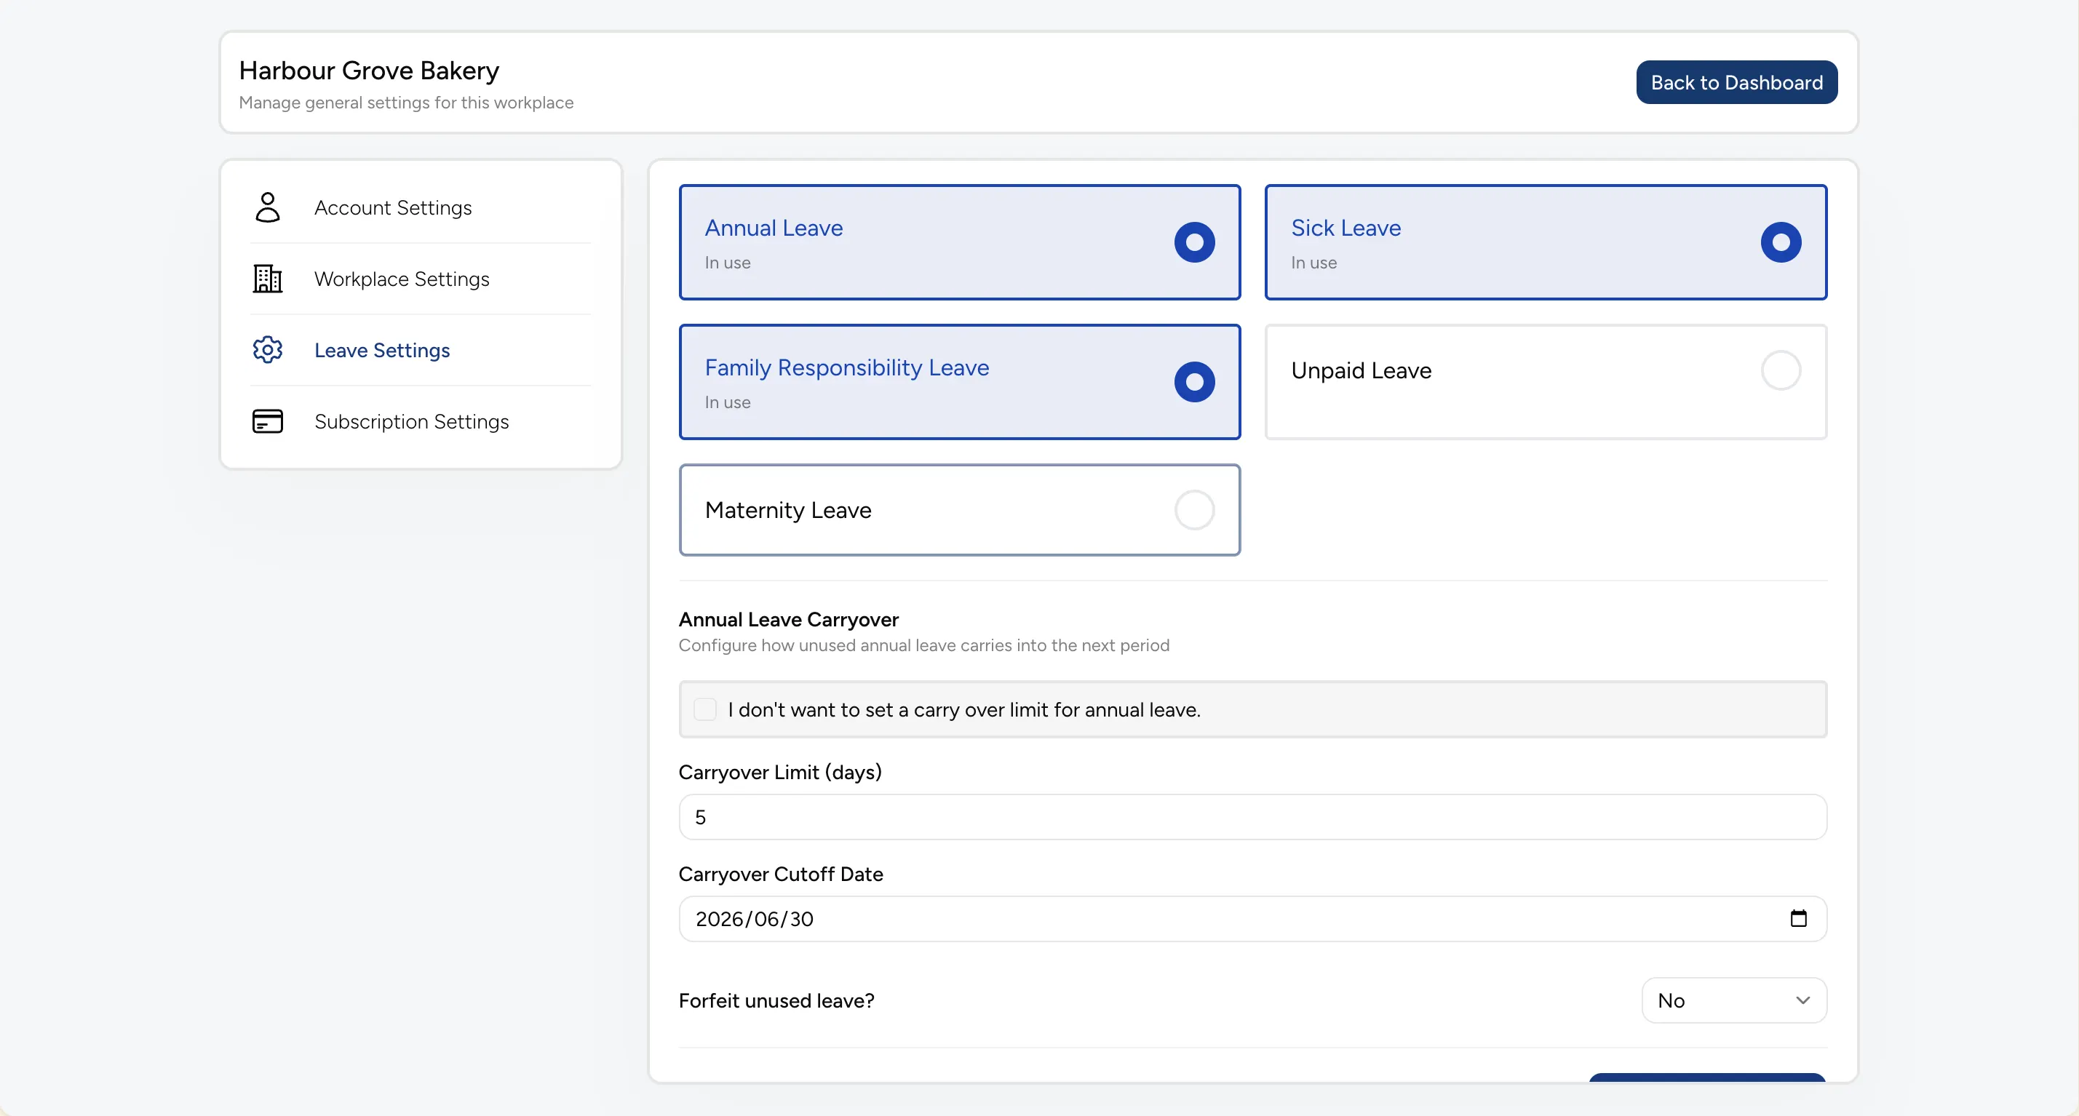Select the Unpaid Leave card title

[1361, 370]
